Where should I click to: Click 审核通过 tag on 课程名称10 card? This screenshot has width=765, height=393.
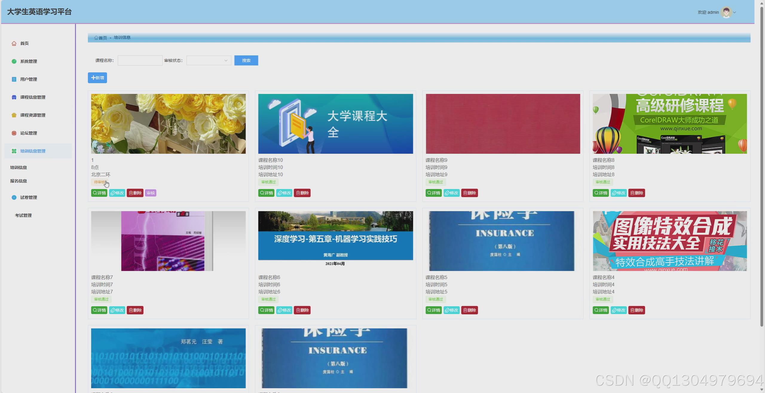point(268,182)
